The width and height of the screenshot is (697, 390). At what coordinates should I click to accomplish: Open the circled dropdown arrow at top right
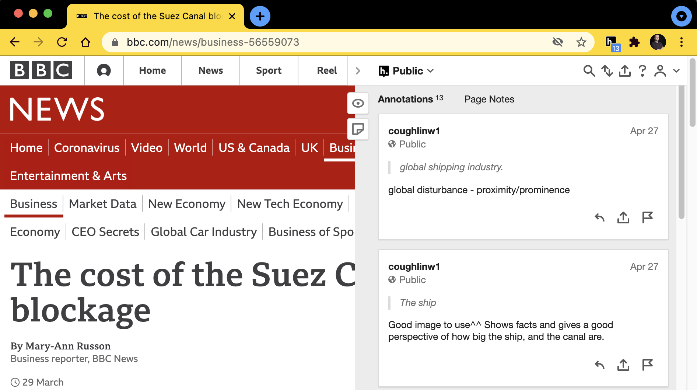pyautogui.click(x=682, y=16)
